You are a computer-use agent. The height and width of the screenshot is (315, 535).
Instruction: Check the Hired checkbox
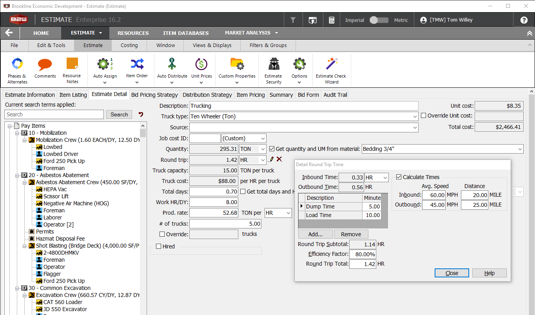pyautogui.click(x=158, y=246)
